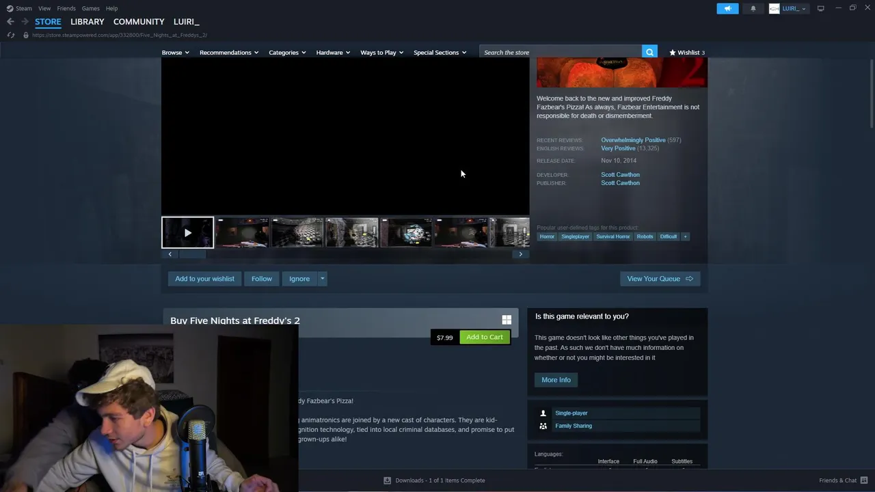Open the LUIRI_ profile tab

pos(186,22)
